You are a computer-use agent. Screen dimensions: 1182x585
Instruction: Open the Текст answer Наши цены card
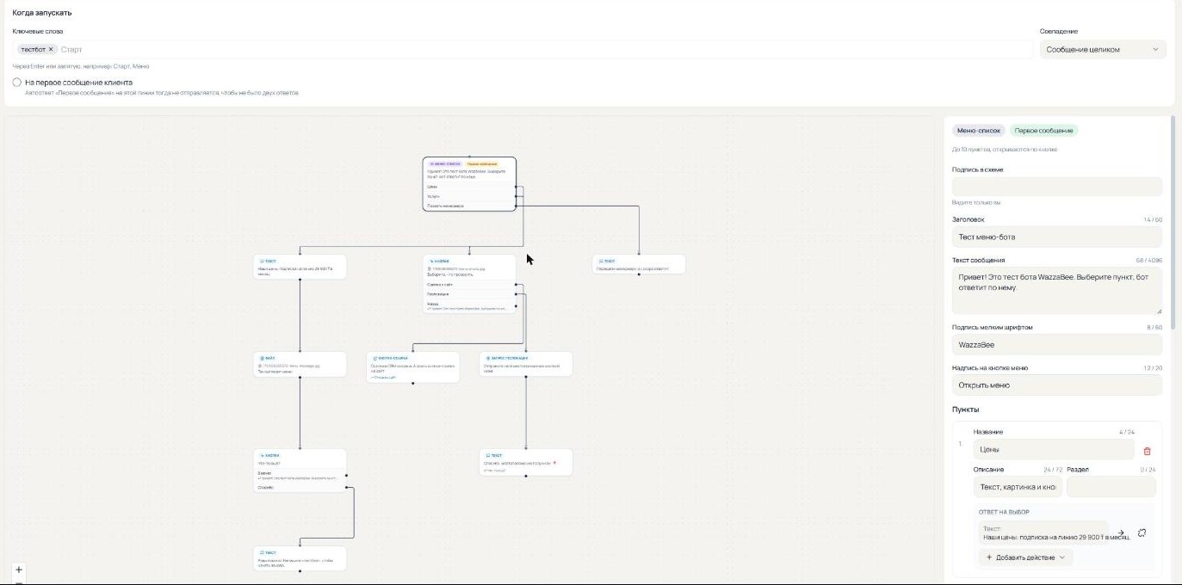point(1043,533)
